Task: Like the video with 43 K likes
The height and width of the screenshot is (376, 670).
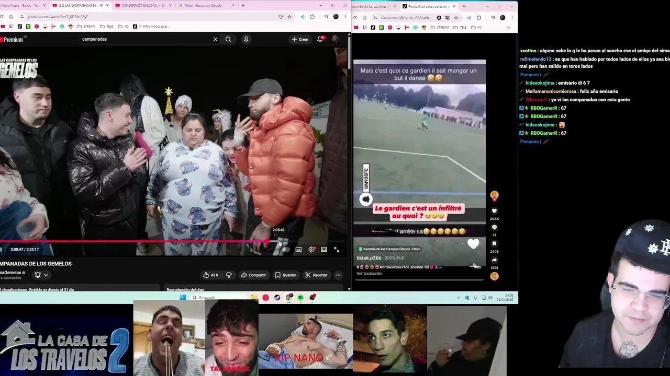Action: pos(211,275)
